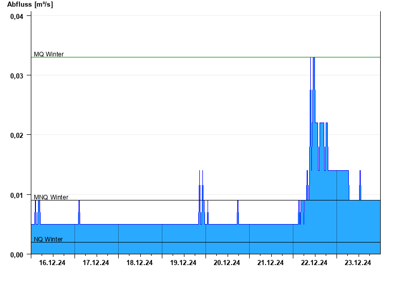The image size is (411, 282).
Task: Click the MQ Winter label
Action: pyautogui.click(x=49, y=54)
